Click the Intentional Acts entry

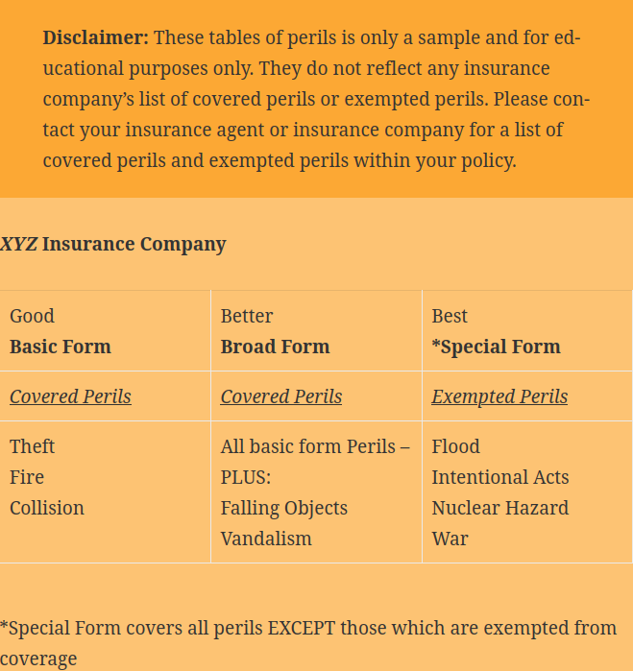(x=500, y=477)
